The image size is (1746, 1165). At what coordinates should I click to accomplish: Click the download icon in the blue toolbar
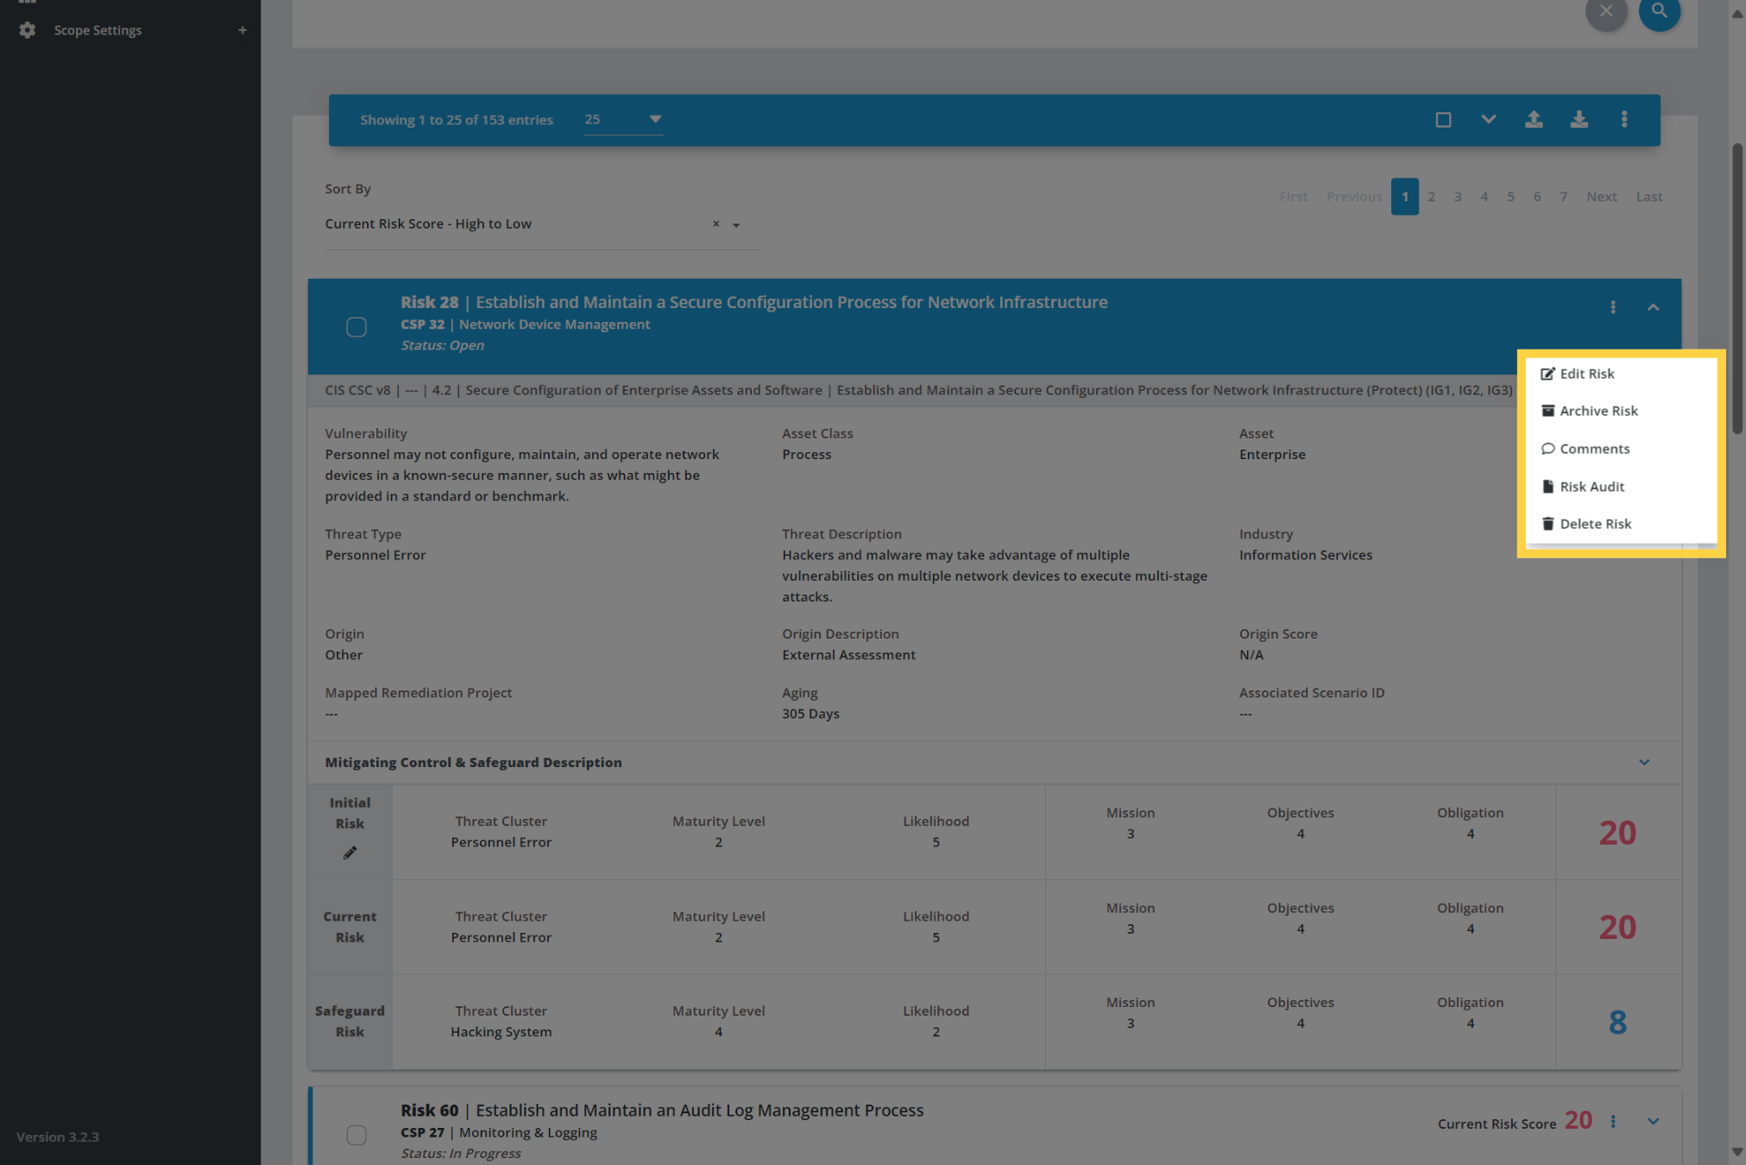(x=1579, y=119)
